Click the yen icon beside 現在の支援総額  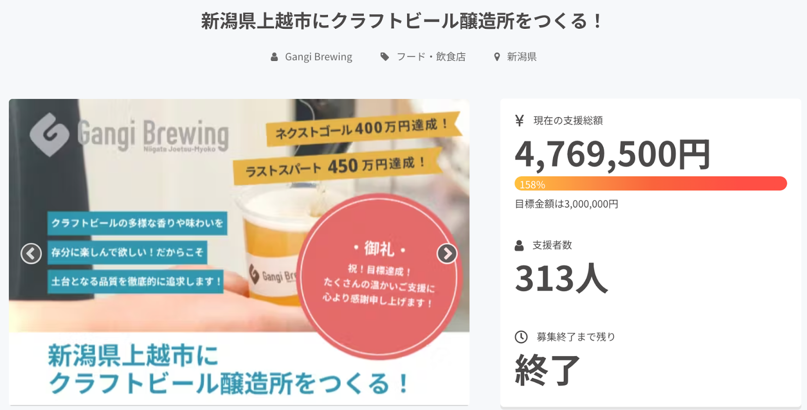pyautogui.click(x=520, y=121)
